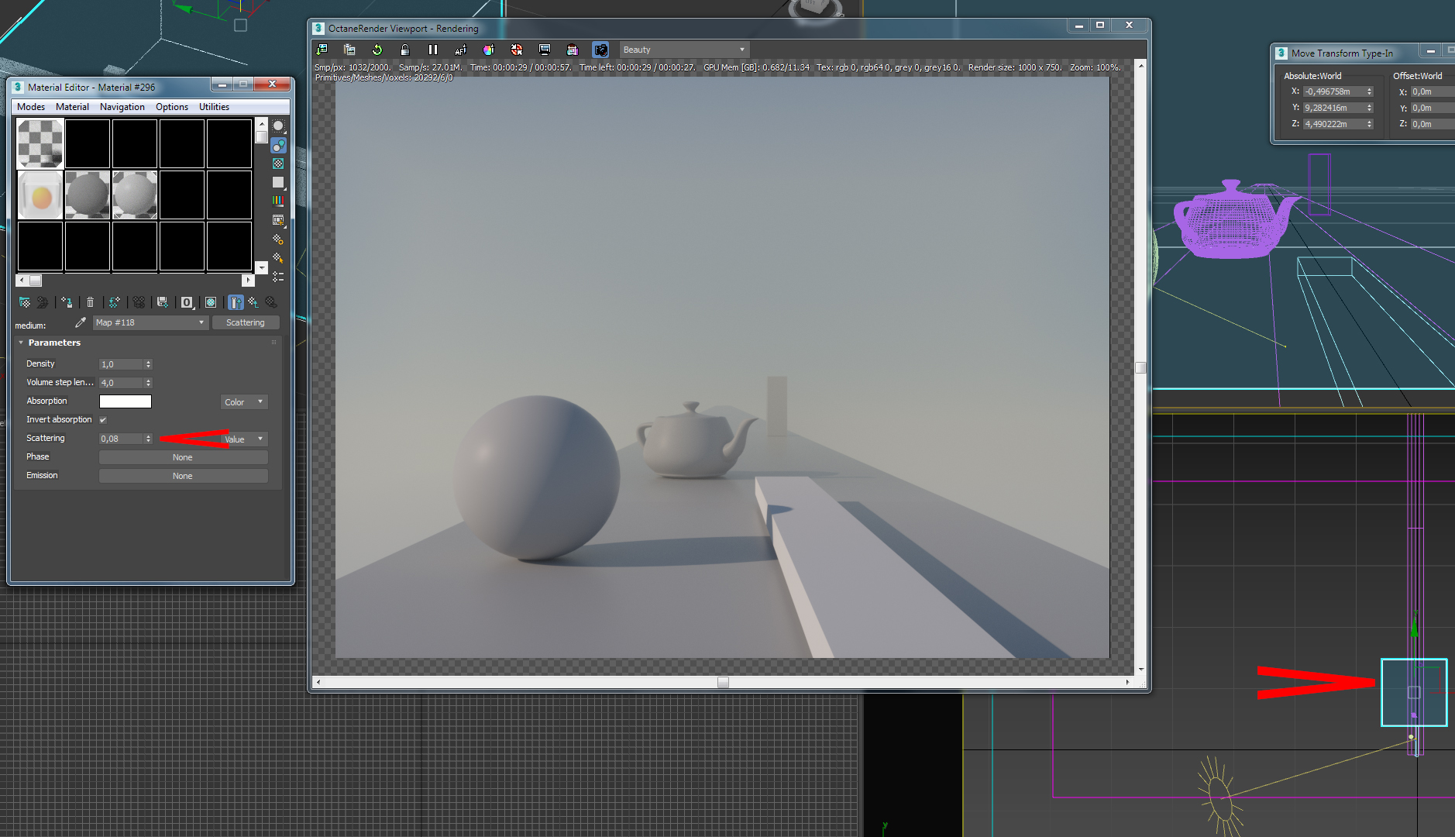Open the Scattering Value type dropdown
The height and width of the screenshot is (837, 1455).
[244, 439]
